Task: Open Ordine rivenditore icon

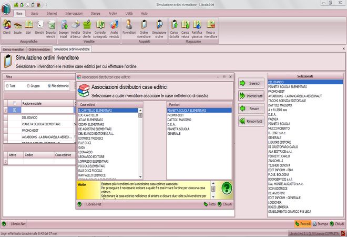Action: 144,29
